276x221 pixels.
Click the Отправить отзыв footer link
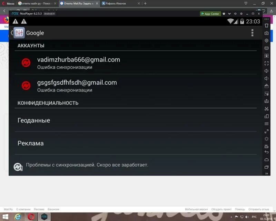click(258, 209)
